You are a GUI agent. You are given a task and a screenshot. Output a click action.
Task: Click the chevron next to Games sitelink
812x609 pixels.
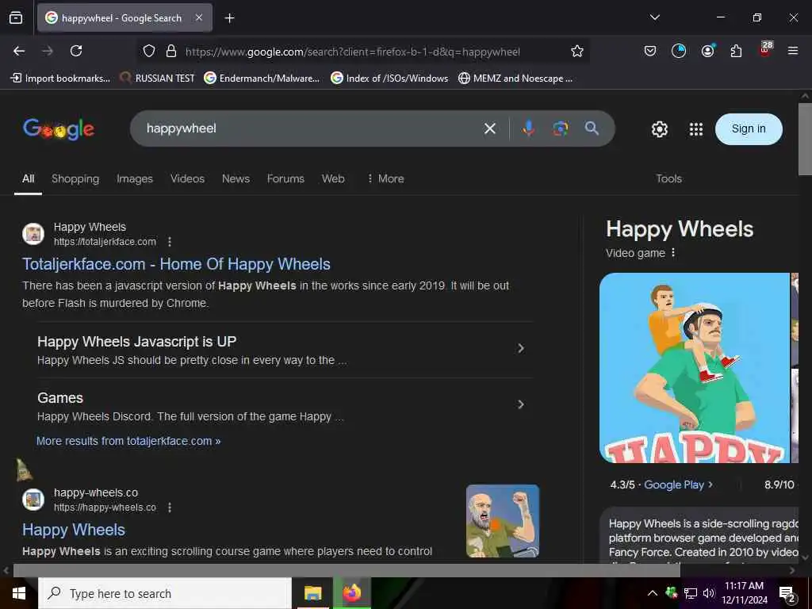click(x=521, y=404)
